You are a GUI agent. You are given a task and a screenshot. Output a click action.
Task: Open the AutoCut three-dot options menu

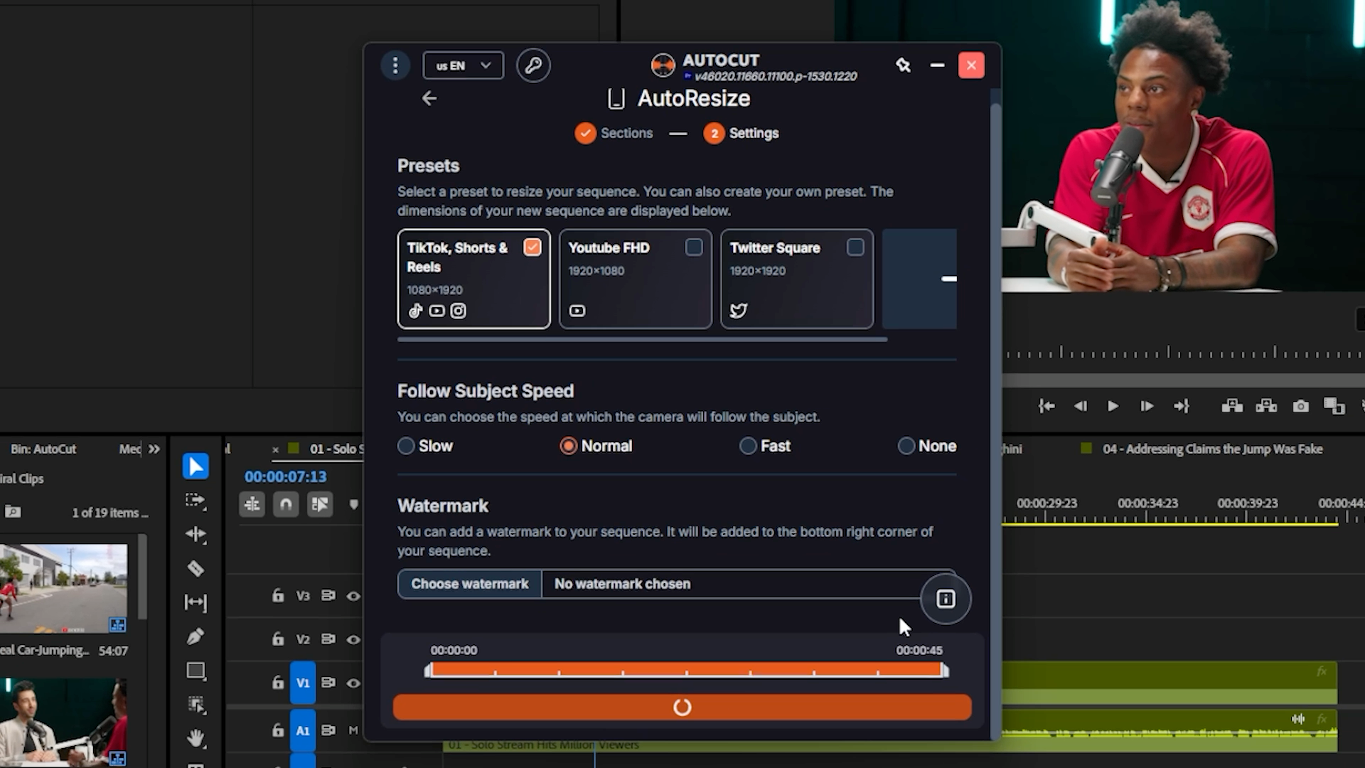point(395,65)
